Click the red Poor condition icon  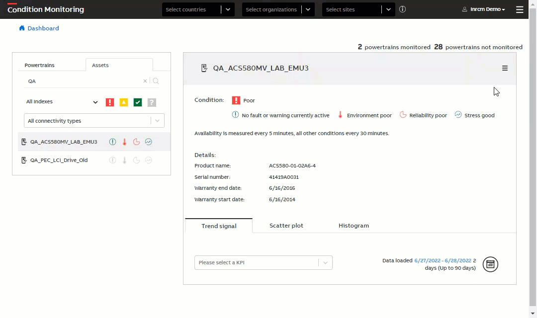(236, 100)
